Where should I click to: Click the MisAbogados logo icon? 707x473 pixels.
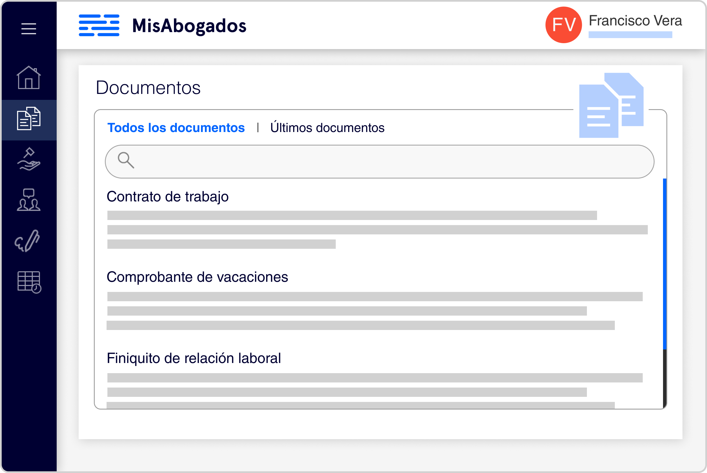(x=99, y=26)
